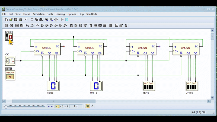Select the BCD TENS seven-segment display
This screenshot has height=122, width=217.
(x=53, y=86)
